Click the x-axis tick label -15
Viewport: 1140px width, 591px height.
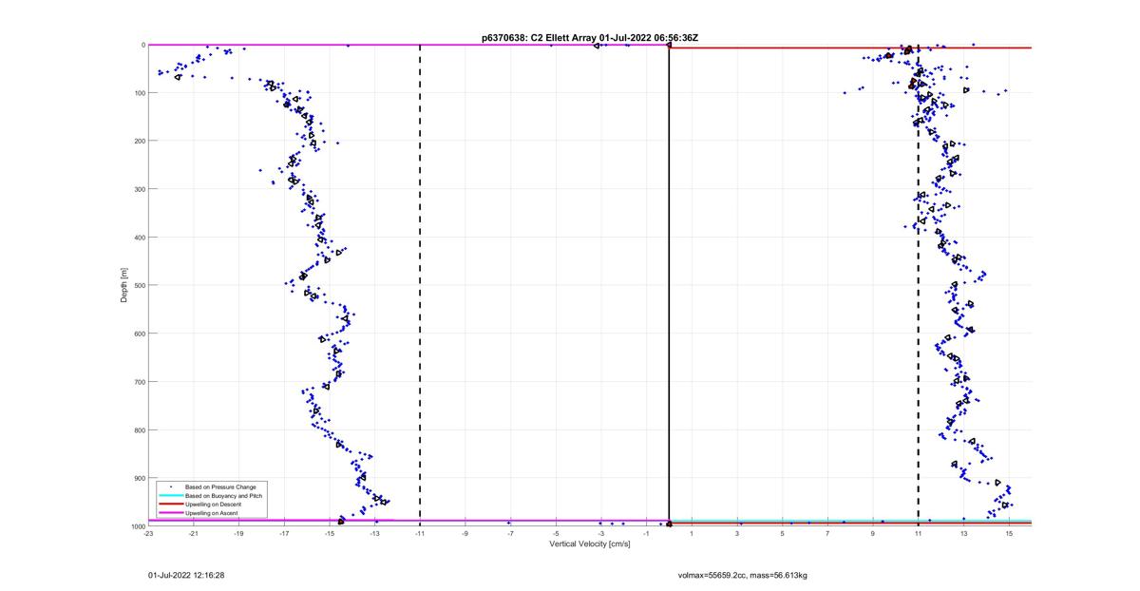pos(330,533)
